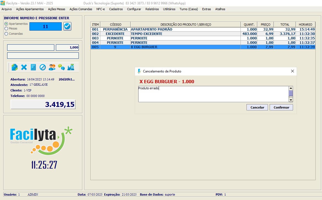Open the Ações Apartamentos menu

pos(30,9)
